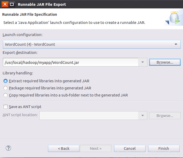Click the Next > button
This screenshot has width=183, height=158.
[x=96, y=148]
